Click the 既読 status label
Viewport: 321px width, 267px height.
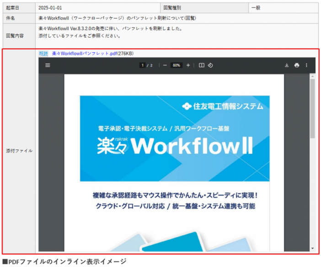point(43,53)
